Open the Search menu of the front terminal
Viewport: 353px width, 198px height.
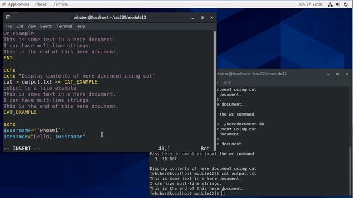point(46,26)
